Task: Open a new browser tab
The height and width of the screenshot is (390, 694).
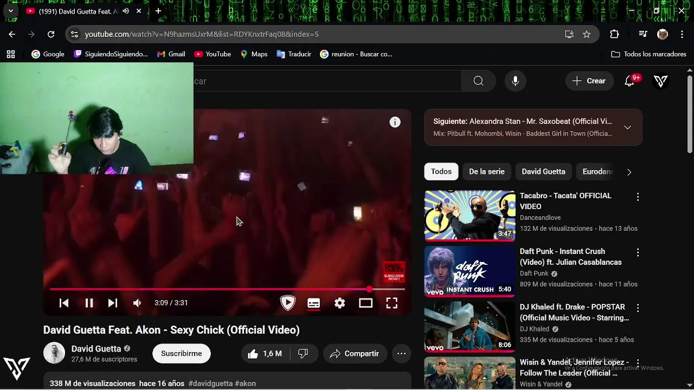Action: pos(158,11)
